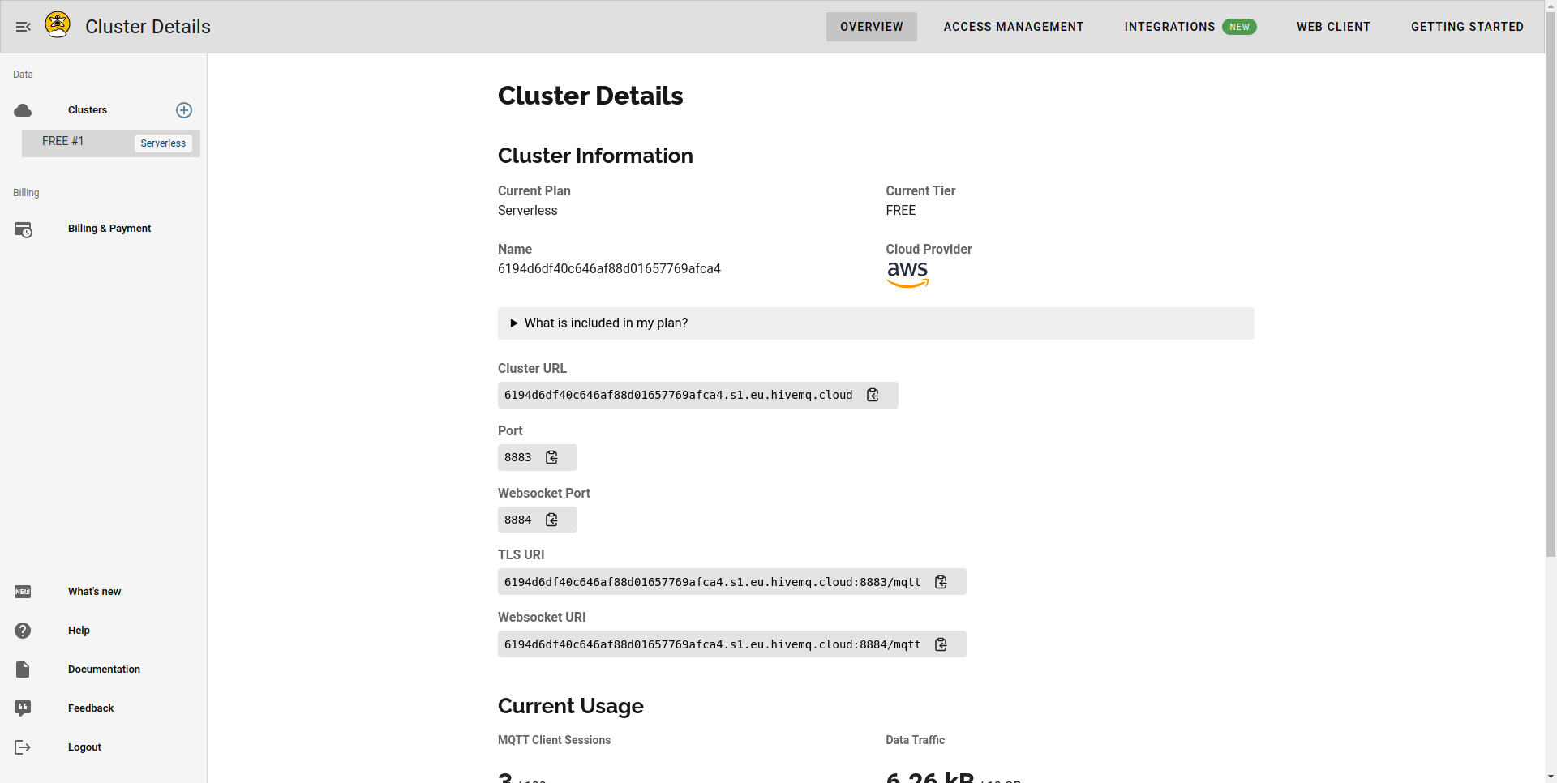
Task: Click the 'Cluster Details' main heading
Action: [x=590, y=96]
